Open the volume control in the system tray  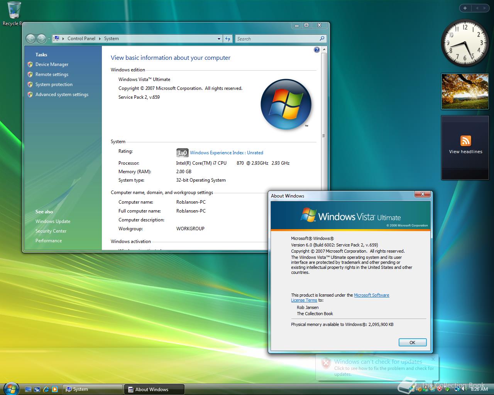coord(464,389)
